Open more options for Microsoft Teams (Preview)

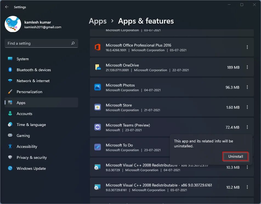247,127
